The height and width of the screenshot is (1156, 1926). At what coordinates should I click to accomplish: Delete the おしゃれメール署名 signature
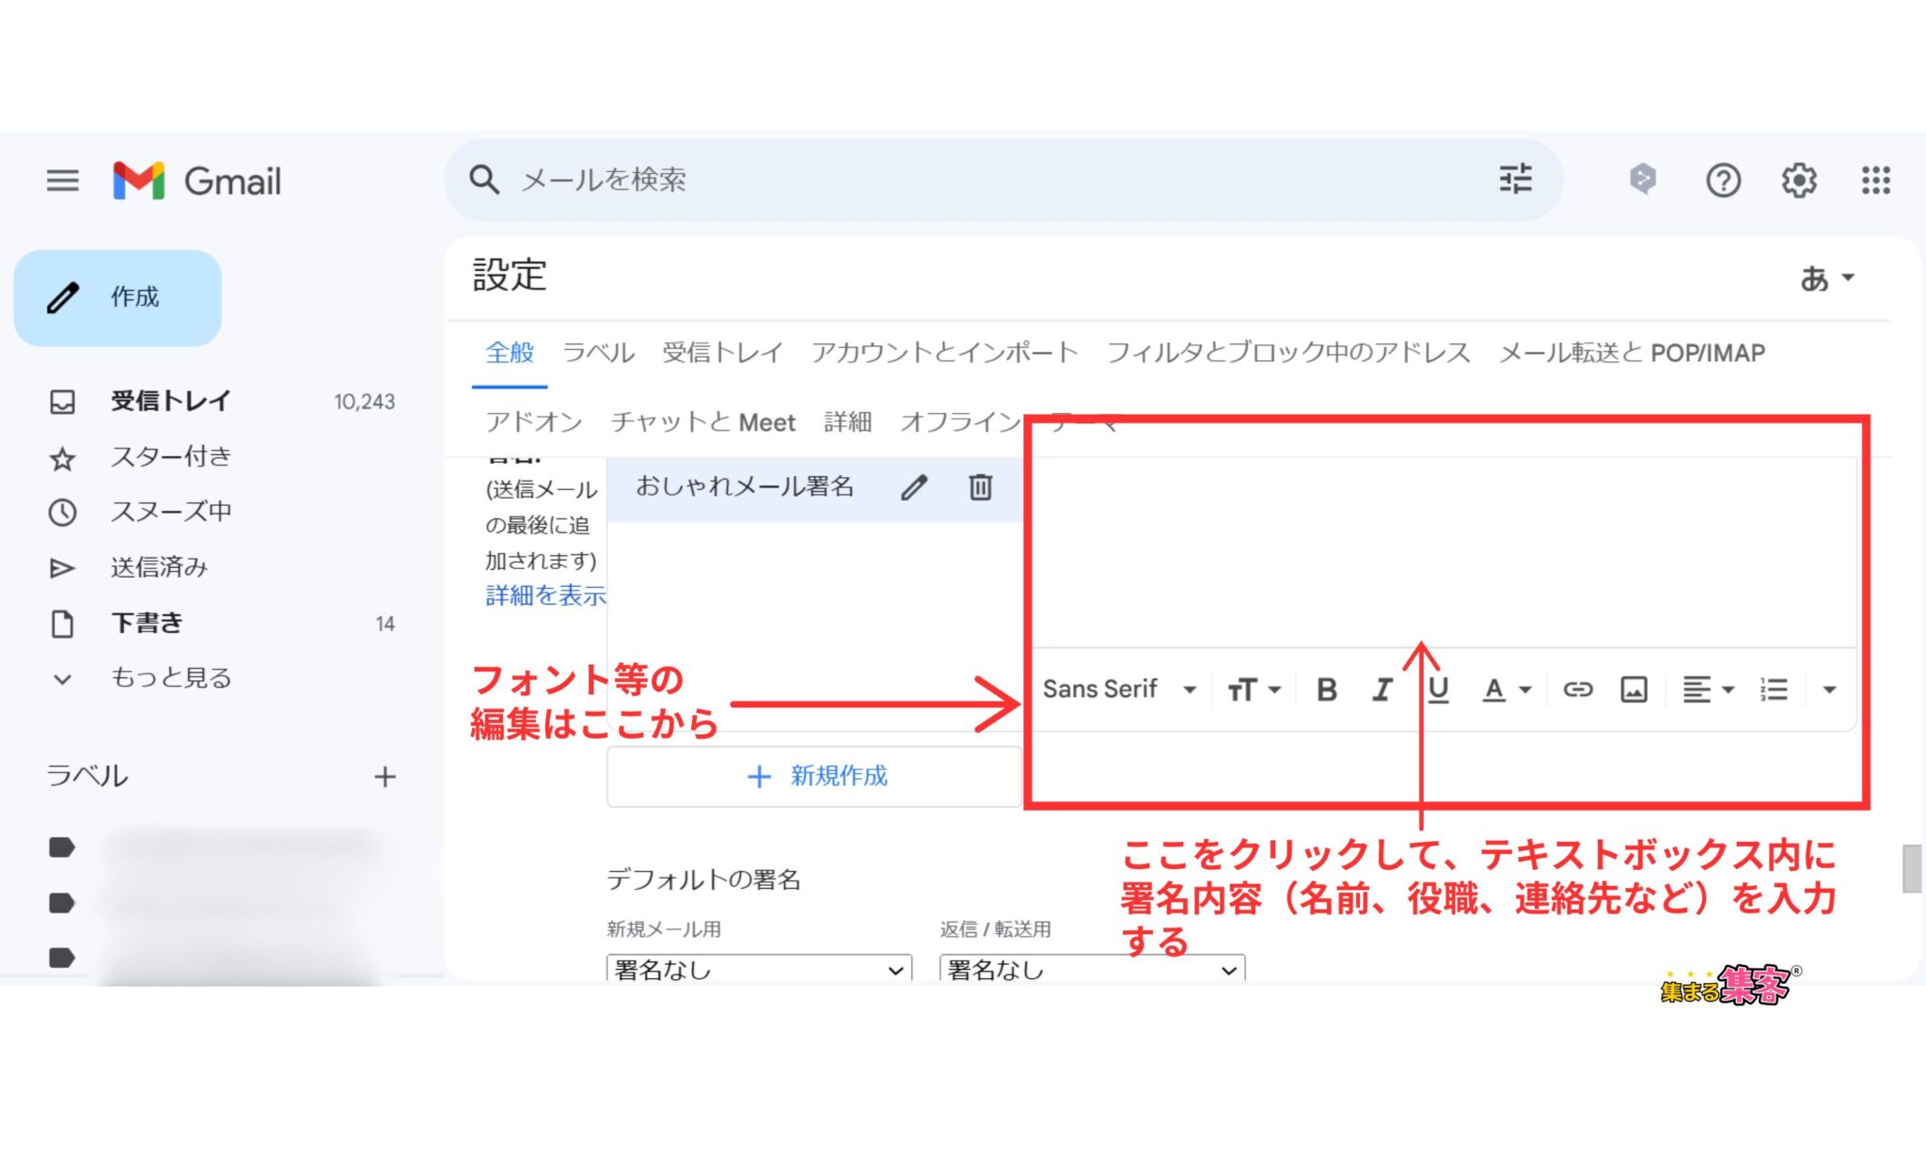[x=980, y=487]
